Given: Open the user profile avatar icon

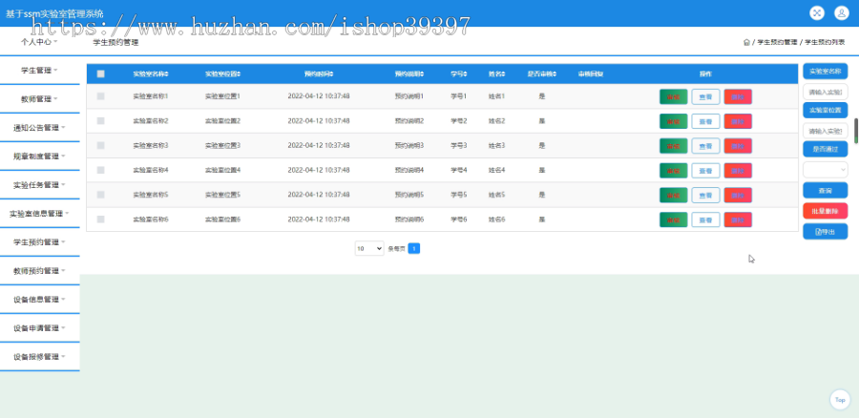Looking at the screenshot, I should (x=842, y=13).
